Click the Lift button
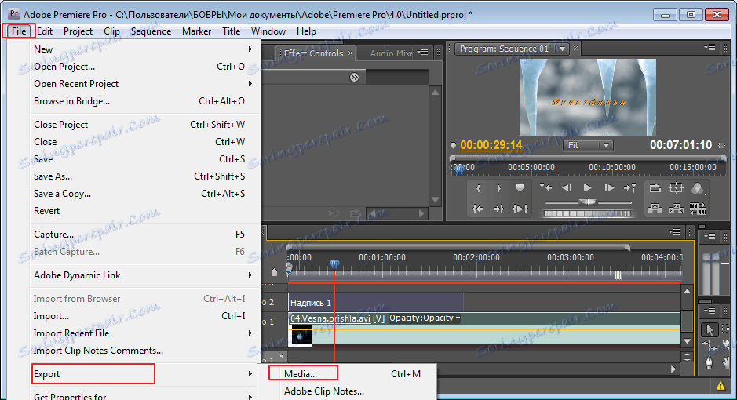 pos(655,209)
